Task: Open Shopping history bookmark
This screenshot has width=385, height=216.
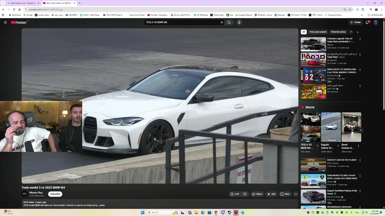Action: pos(333,15)
